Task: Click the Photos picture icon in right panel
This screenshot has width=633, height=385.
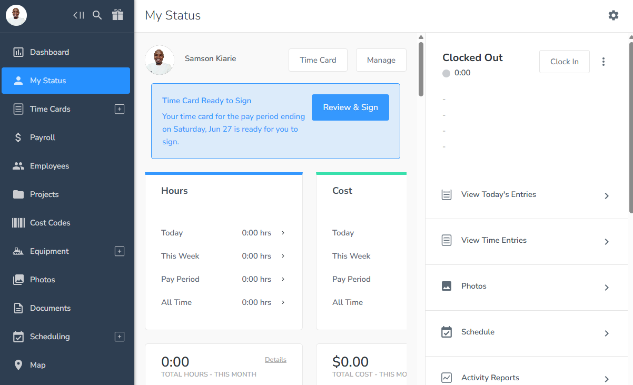Action: coord(447,287)
